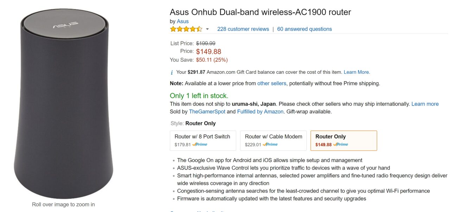This screenshot has height=212, width=450.
Task: Click the gift card info icon
Action: tap(172, 72)
